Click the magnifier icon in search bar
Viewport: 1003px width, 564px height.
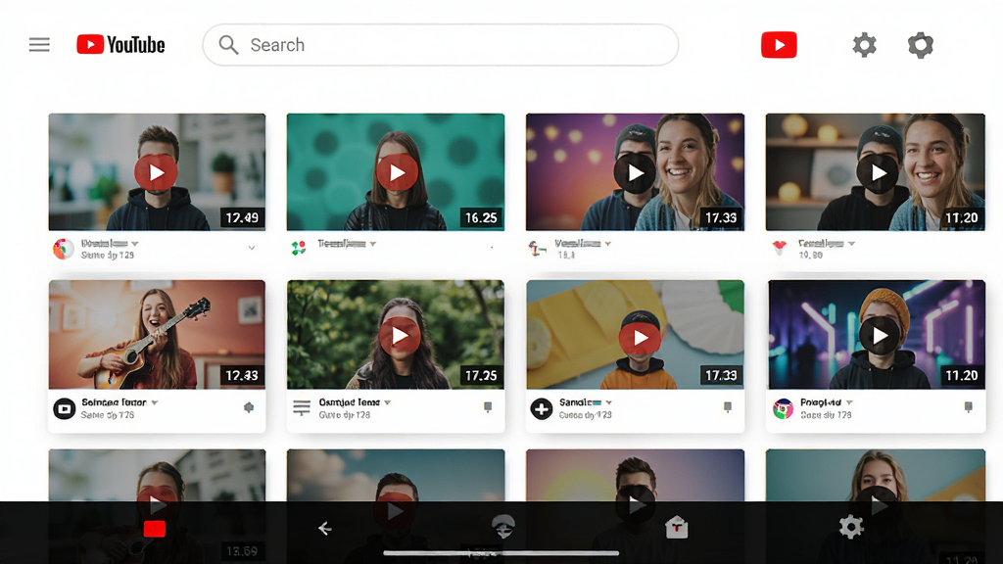point(228,45)
